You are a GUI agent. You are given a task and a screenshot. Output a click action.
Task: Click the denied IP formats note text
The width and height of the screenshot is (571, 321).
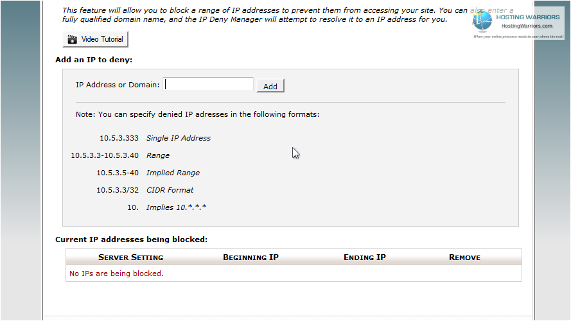pyautogui.click(x=197, y=114)
